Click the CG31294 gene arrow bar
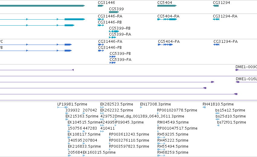 click(216, 6)
